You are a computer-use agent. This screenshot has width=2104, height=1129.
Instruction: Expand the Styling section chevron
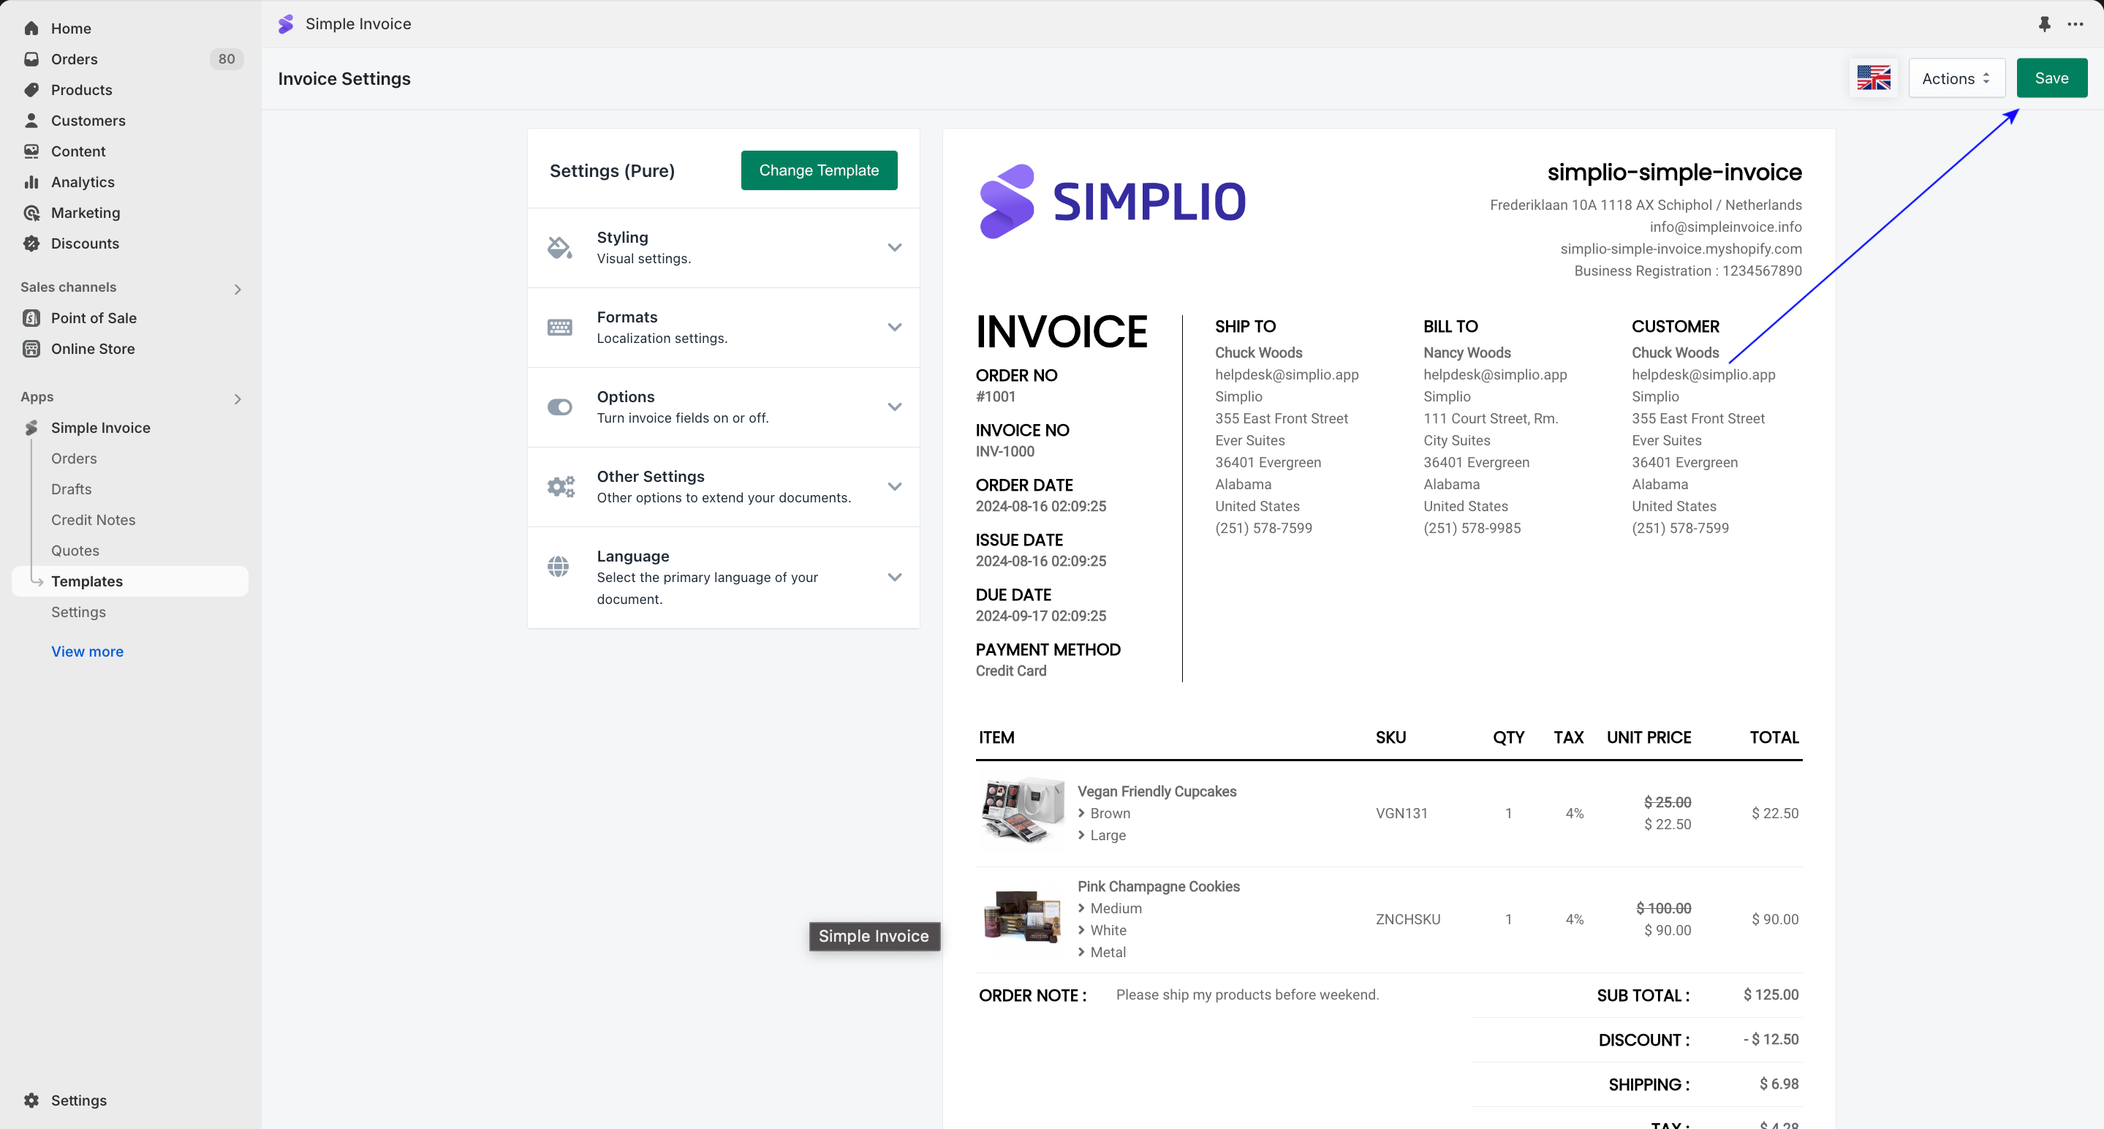point(894,248)
